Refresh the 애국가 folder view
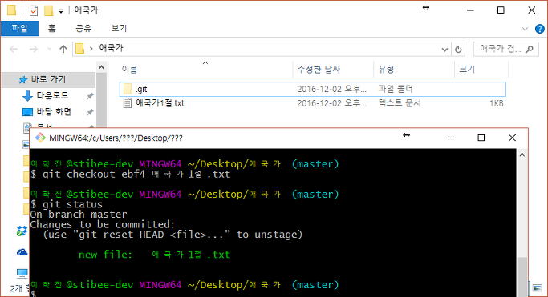Viewport: 548px width, 297px height. pyautogui.click(x=458, y=50)
